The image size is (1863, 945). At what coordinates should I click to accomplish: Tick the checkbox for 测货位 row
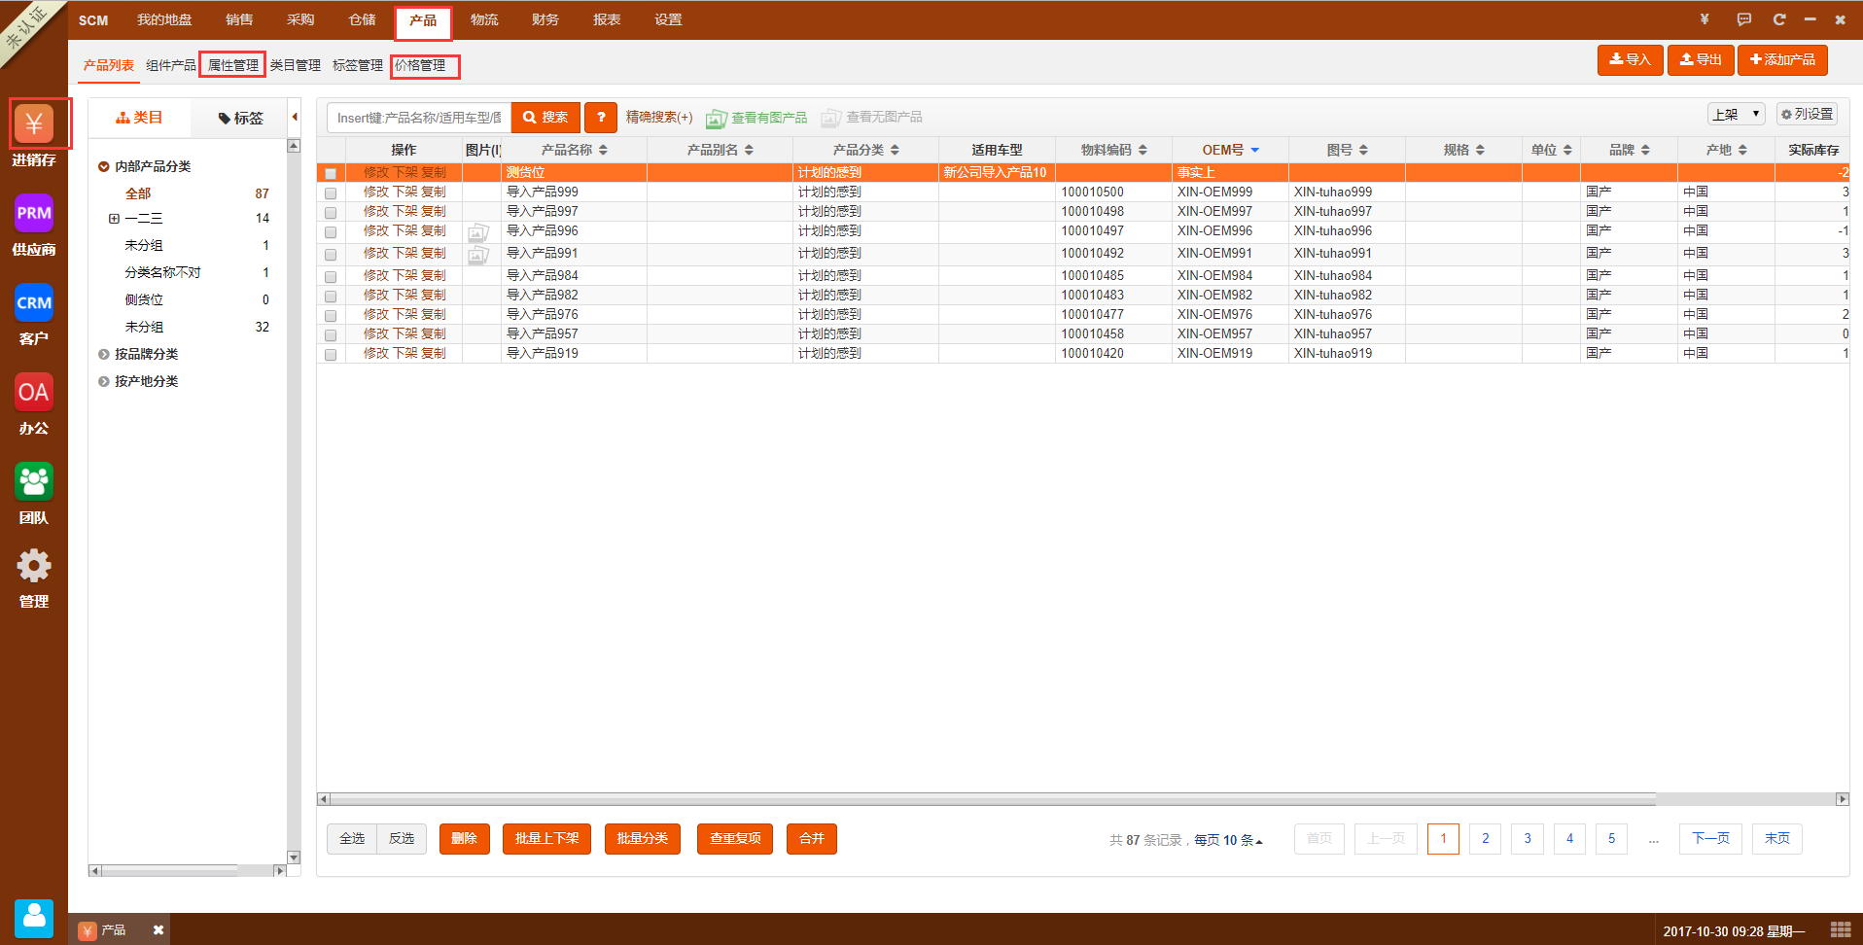[331, 174]
